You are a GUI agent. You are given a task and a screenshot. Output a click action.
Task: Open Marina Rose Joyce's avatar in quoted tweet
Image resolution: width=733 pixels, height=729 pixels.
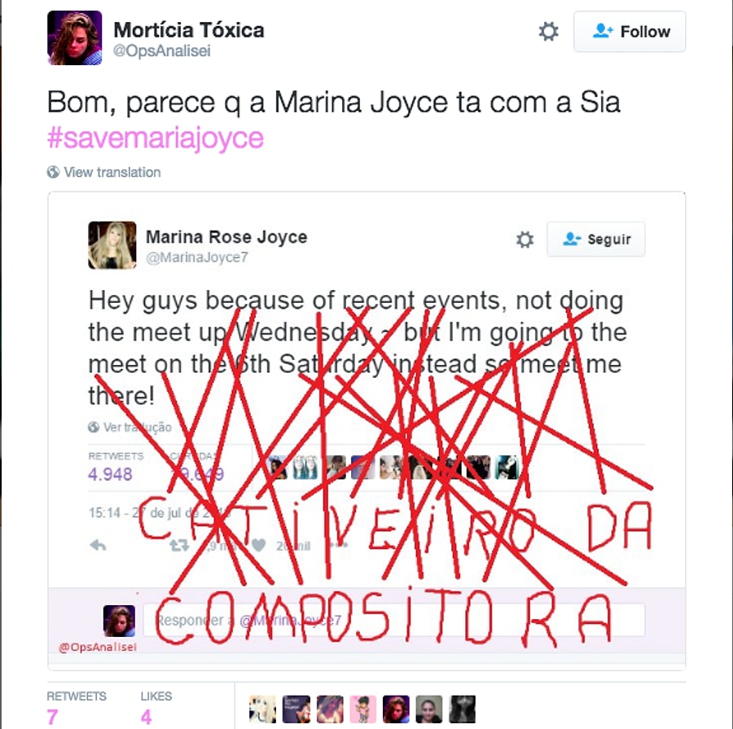[112, 245]
